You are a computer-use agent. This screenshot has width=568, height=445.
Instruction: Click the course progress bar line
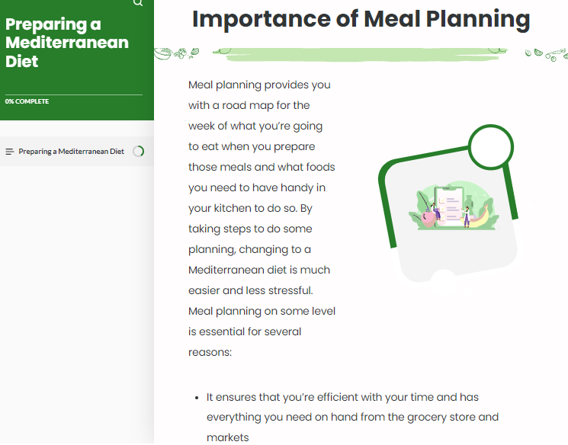pos(74,94)
